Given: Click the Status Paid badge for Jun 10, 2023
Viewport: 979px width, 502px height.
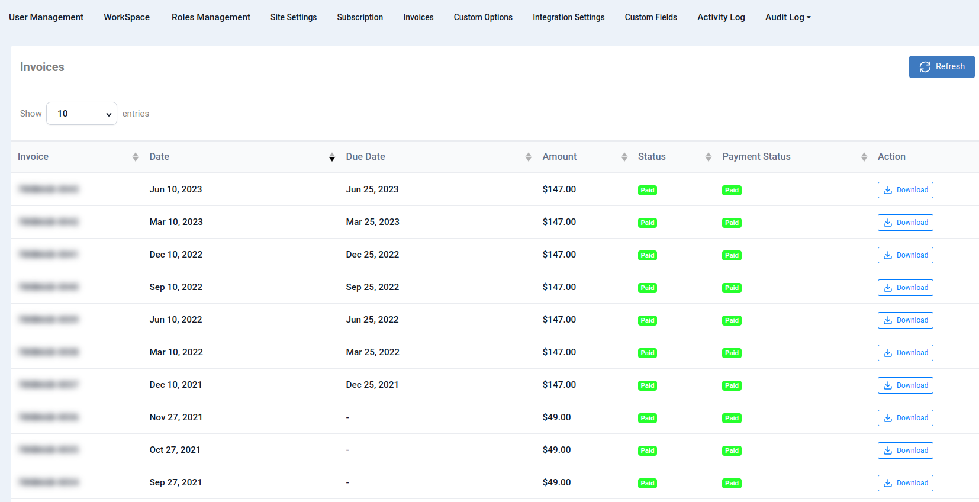Looking at the screenshot, I should (x=648, y=190).
